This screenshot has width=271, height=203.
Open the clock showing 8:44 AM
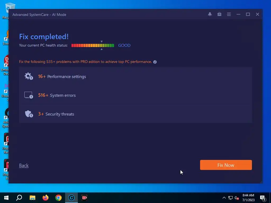tap(248, 198)
